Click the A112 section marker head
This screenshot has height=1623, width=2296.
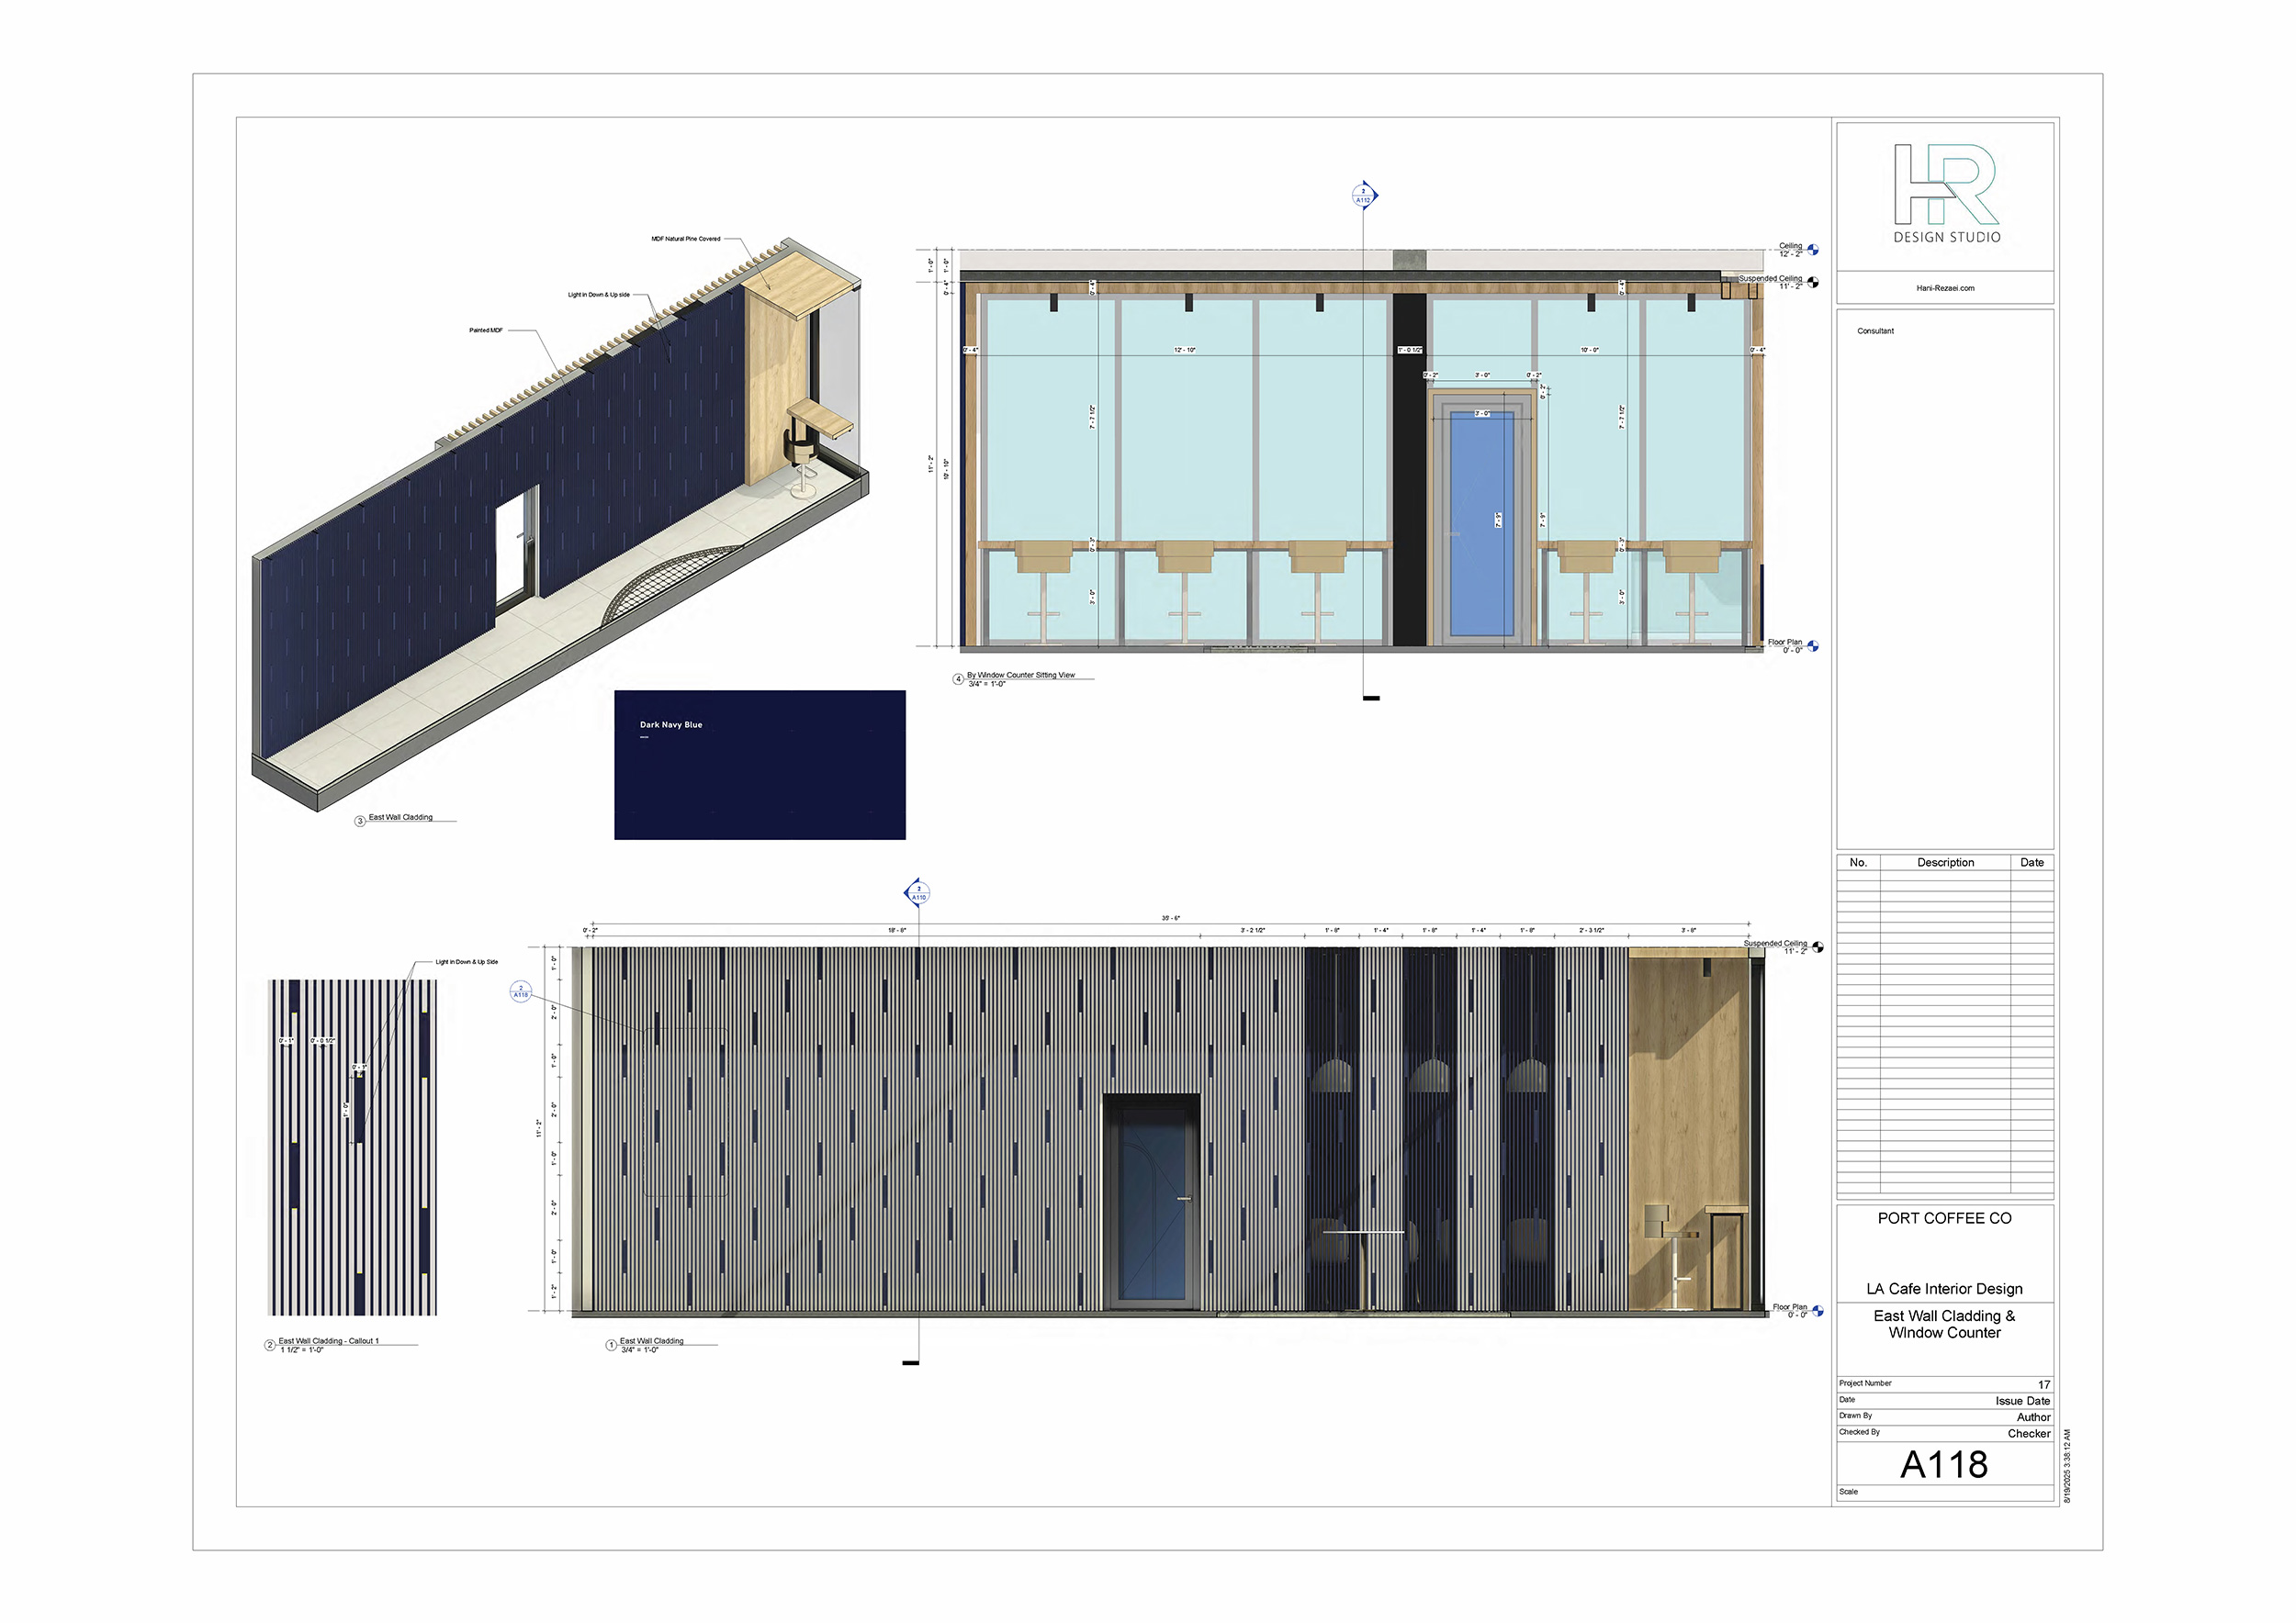click(1363, 196)
